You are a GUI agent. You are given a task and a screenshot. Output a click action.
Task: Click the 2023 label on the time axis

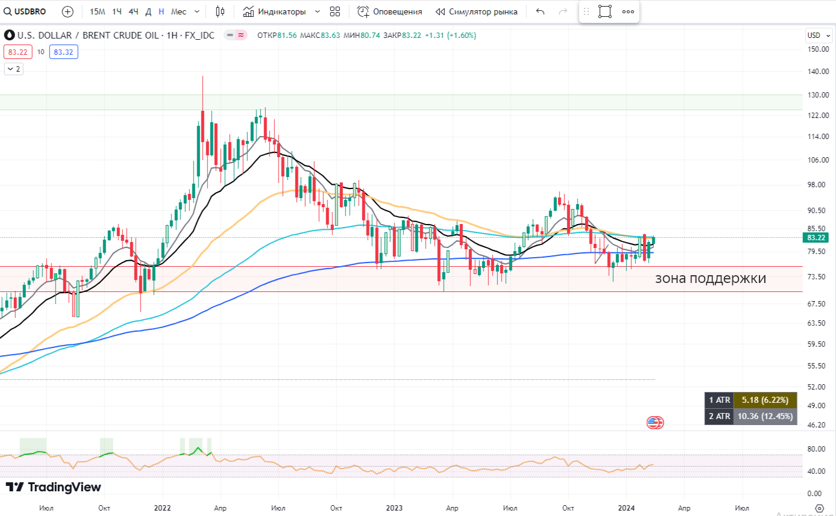pos(395,508)
